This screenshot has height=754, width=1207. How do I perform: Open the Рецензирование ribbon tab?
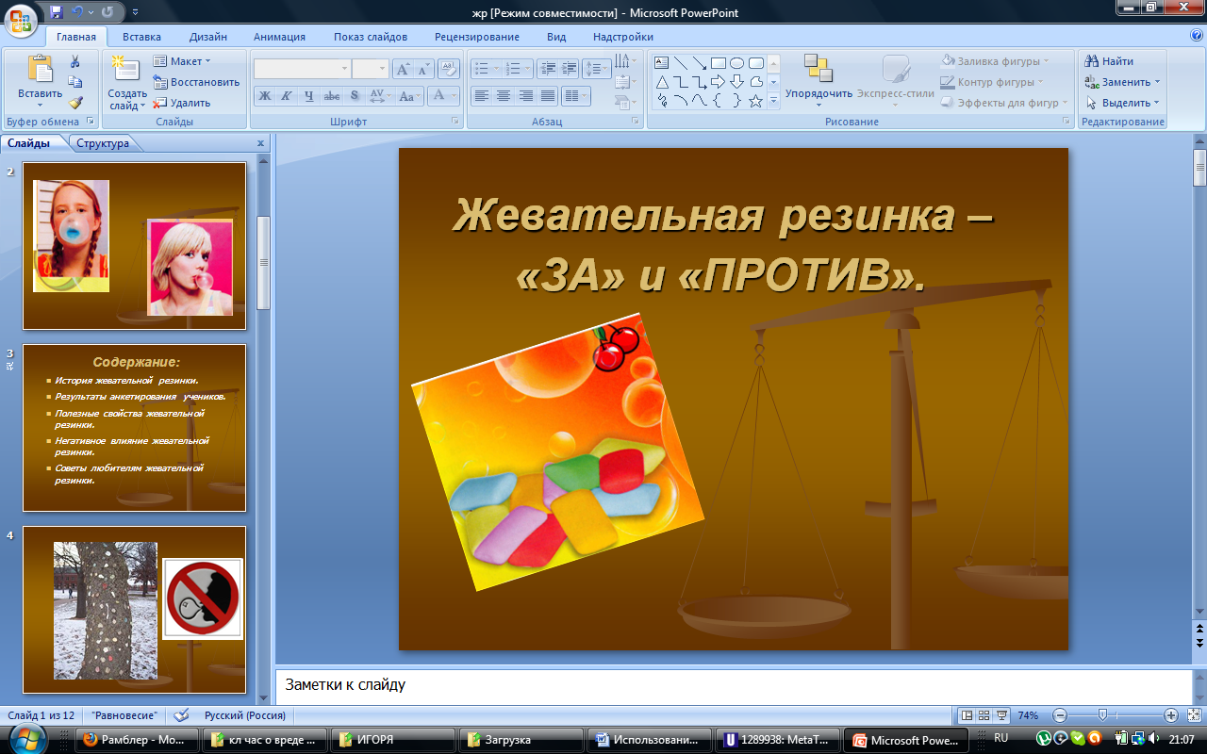point(477,37)
